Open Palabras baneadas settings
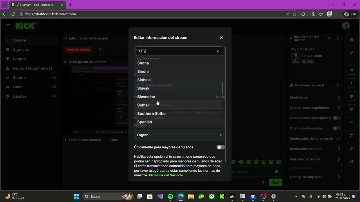 [x=315, y=159]
